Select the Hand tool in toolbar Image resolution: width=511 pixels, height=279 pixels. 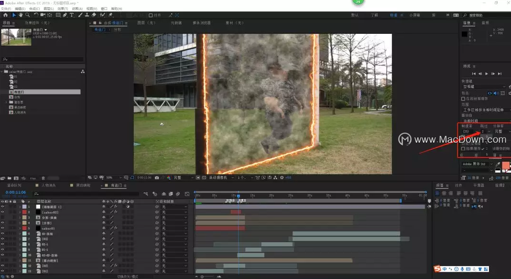21,15
